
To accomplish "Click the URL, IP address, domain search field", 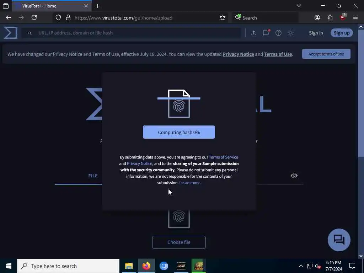I will point(131,33).
